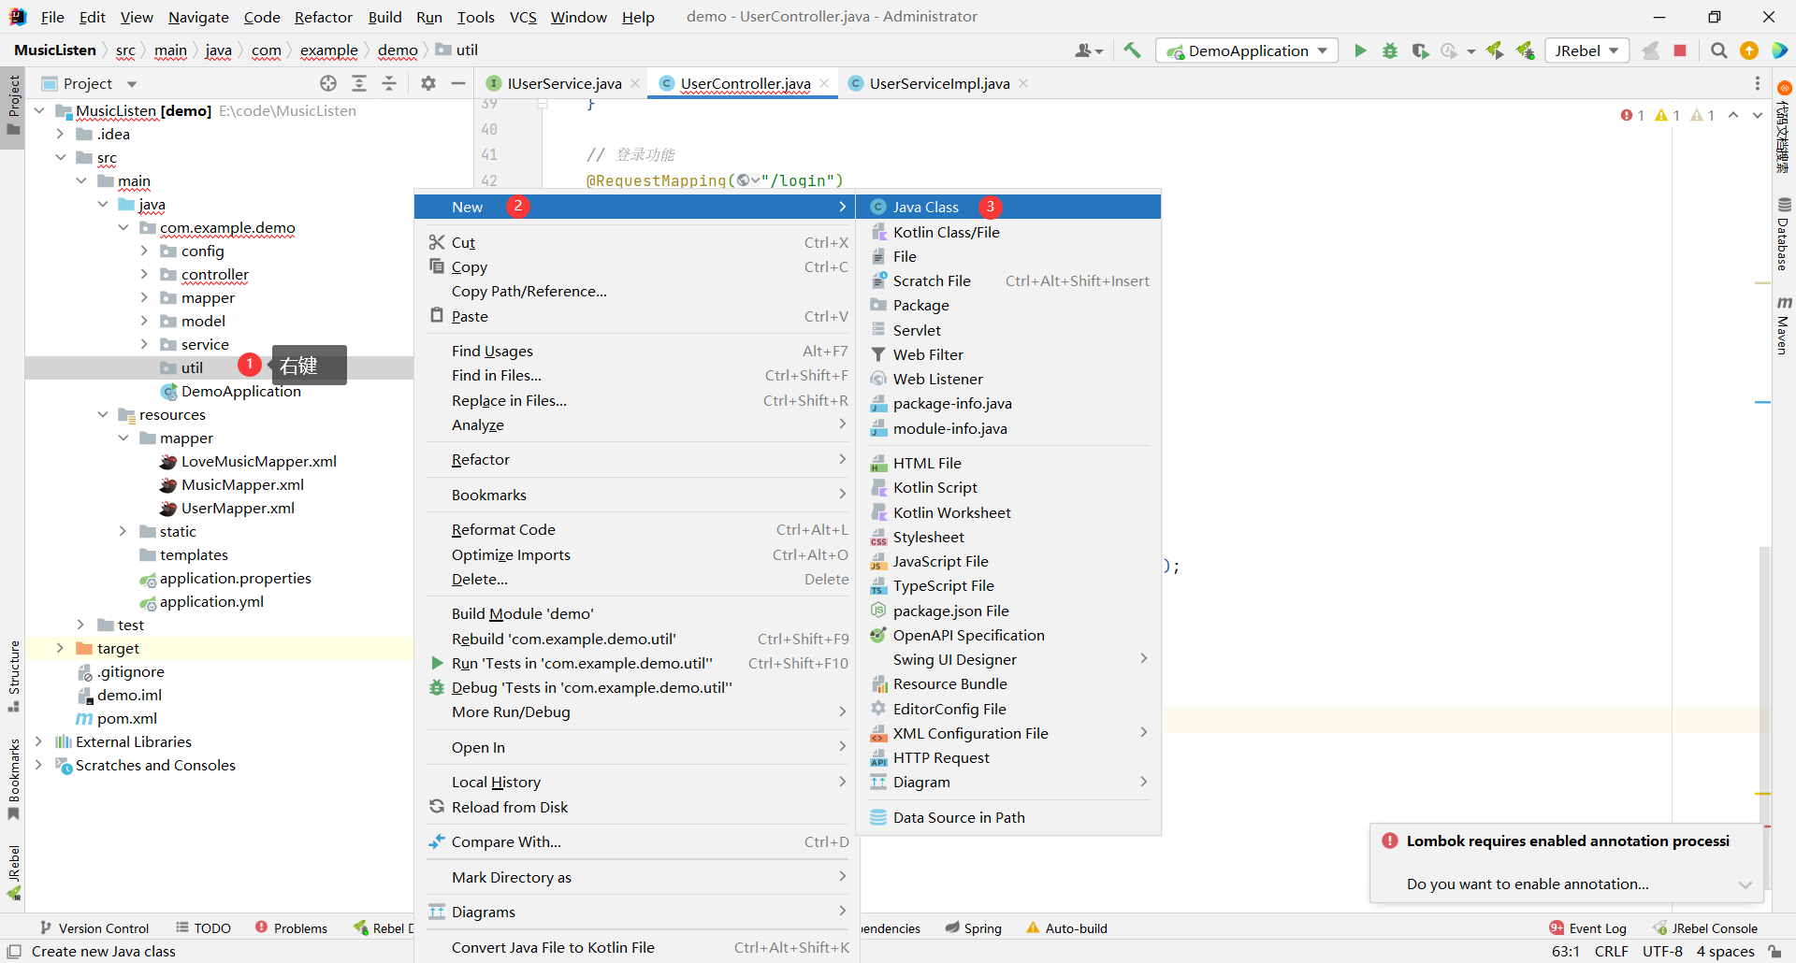Launch JRebel debug icon
This screenshot has height=963, width=1796.
(x=1525, y=50)
